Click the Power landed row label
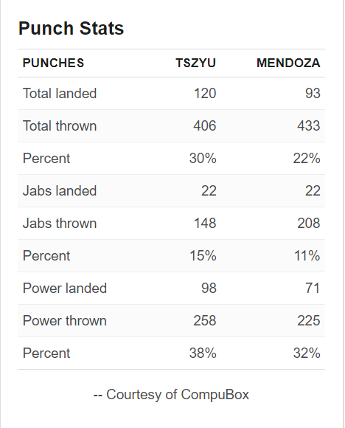Screen dimensions: 345x428 tap(65, 289)
